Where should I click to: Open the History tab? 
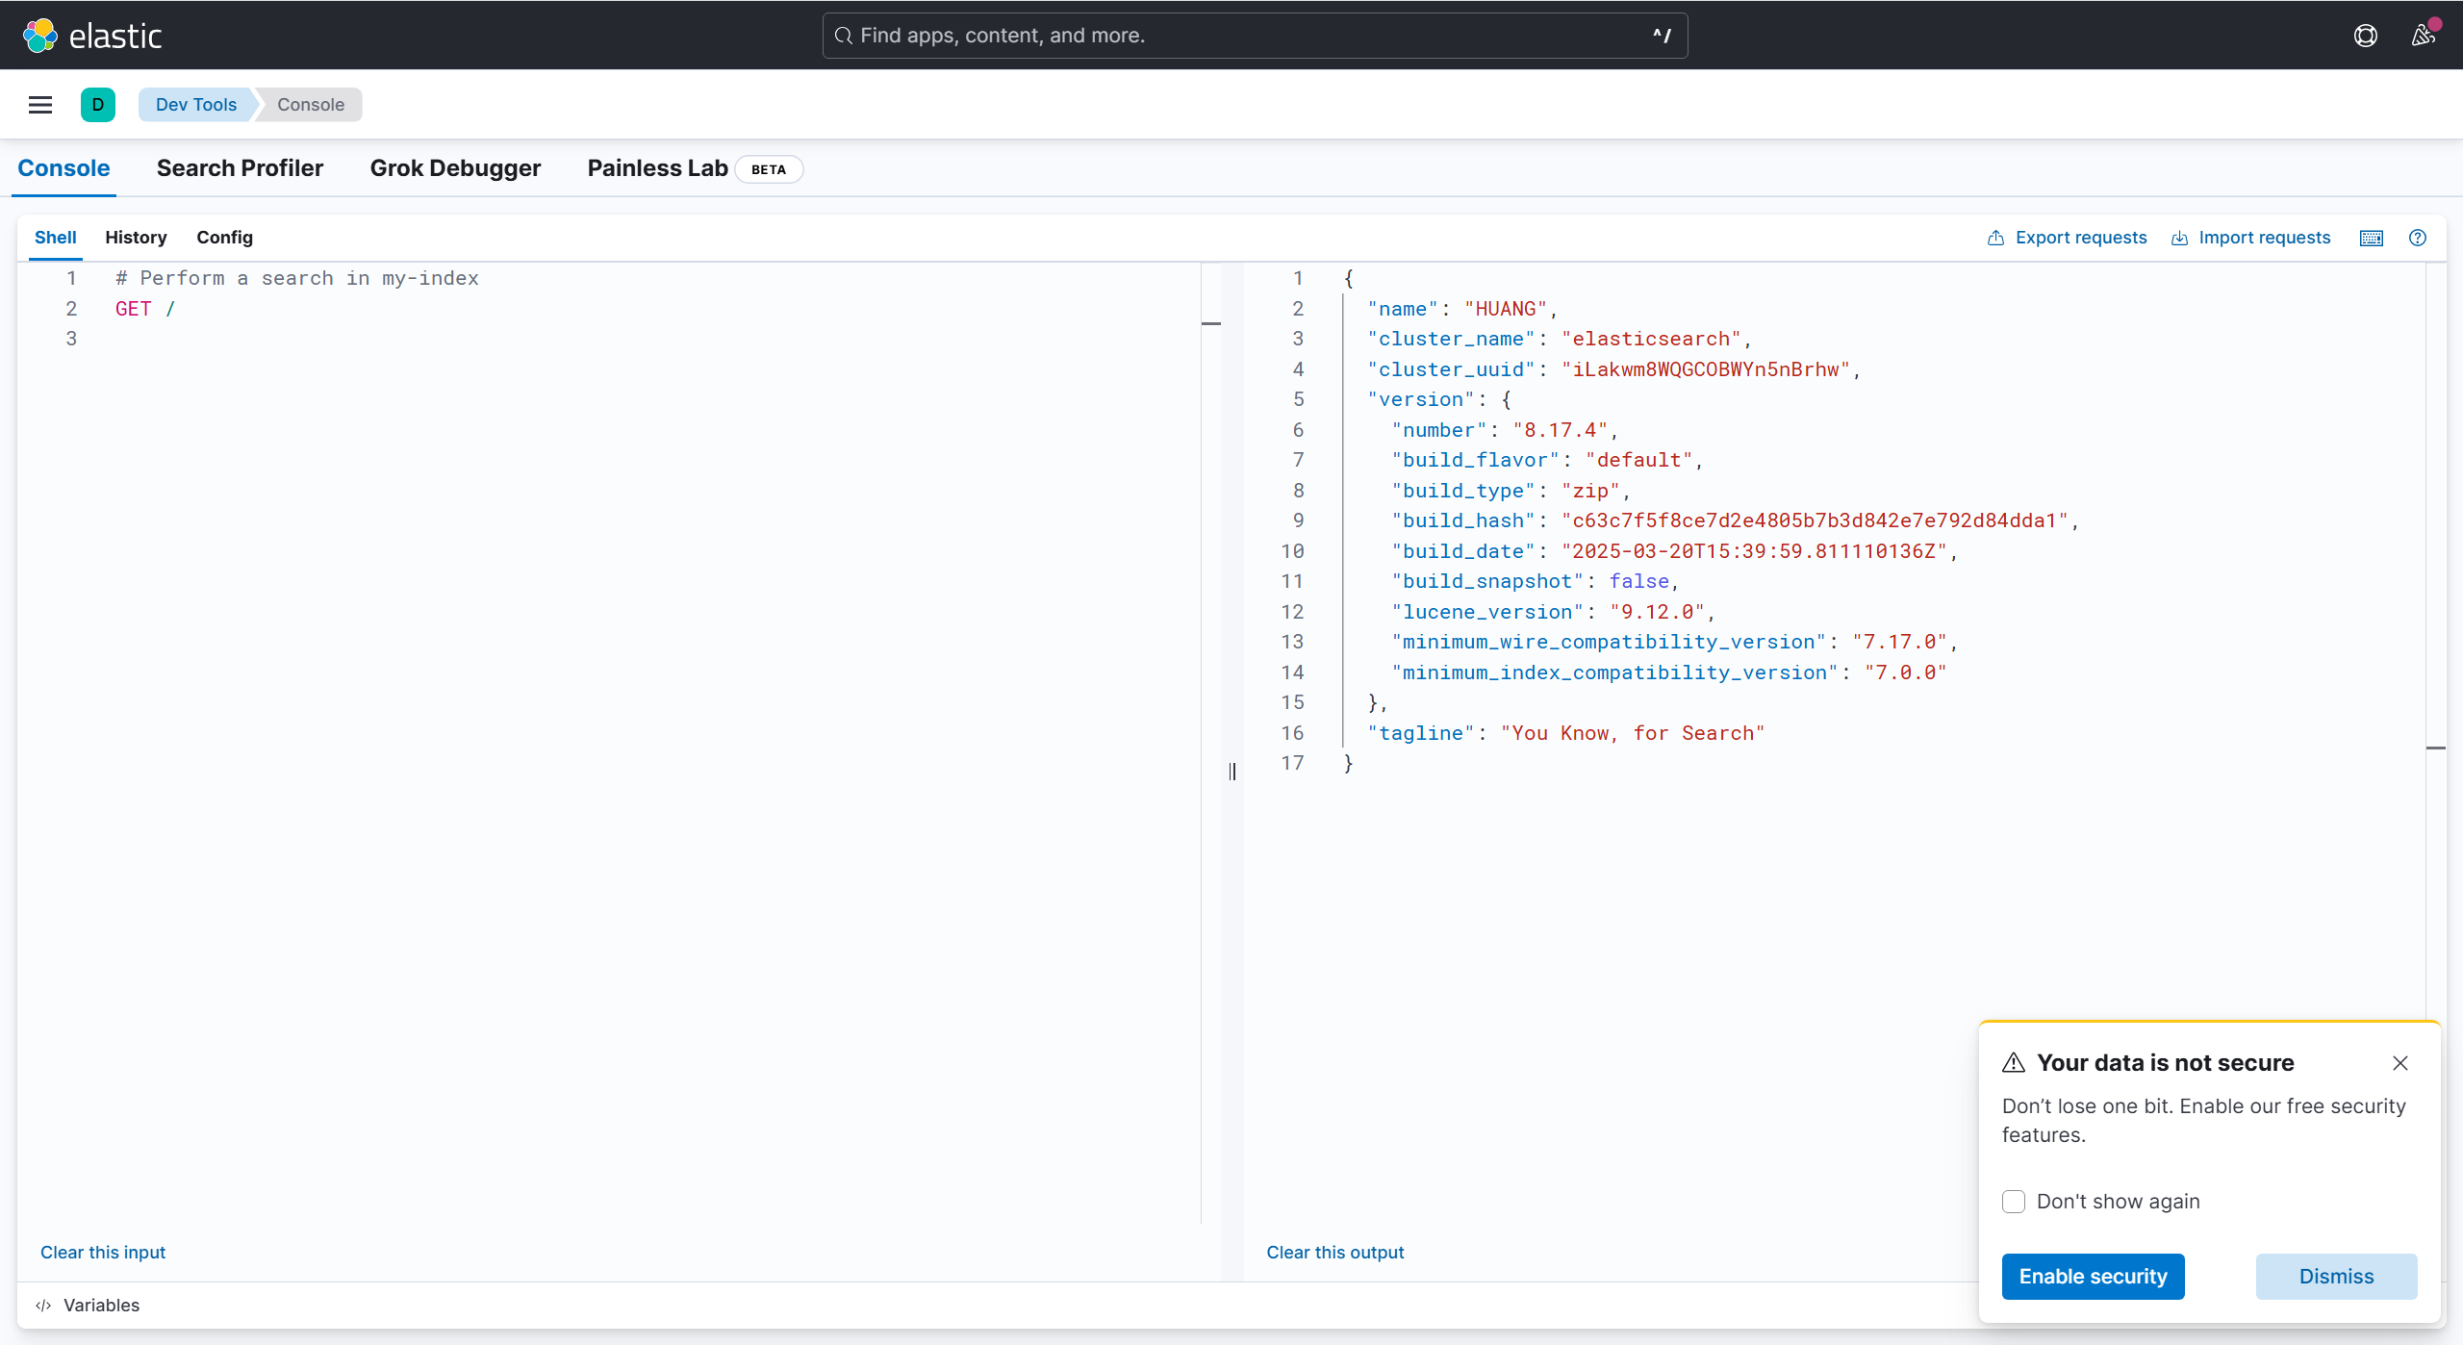click(136, 238)
